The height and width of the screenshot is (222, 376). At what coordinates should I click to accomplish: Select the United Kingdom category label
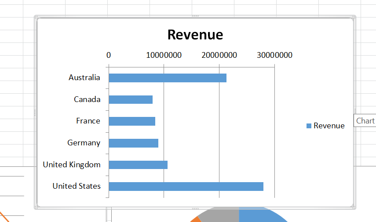pyautogui.click(x=72, y=165)
